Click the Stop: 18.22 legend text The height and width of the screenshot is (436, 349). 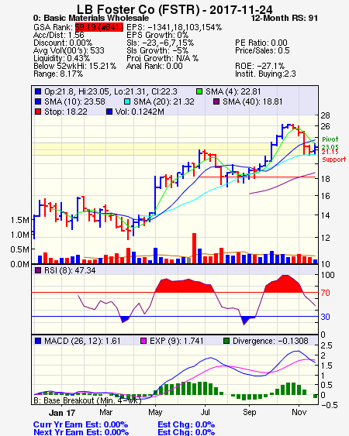coord(66,112)
